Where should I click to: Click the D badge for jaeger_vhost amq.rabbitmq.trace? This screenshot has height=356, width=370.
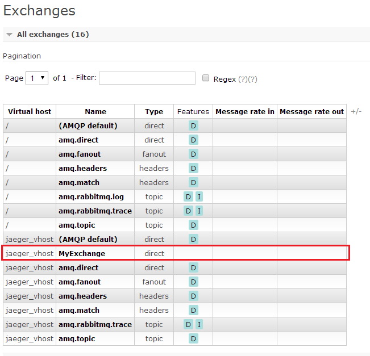(188, 324)
